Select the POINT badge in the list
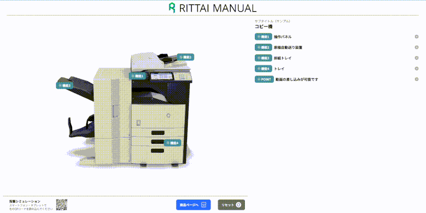Screen dimensions: 426x213 264,79
